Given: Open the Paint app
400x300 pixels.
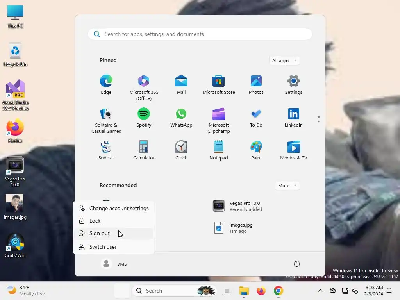Looking at the screenshot, I should pos(256,150).
